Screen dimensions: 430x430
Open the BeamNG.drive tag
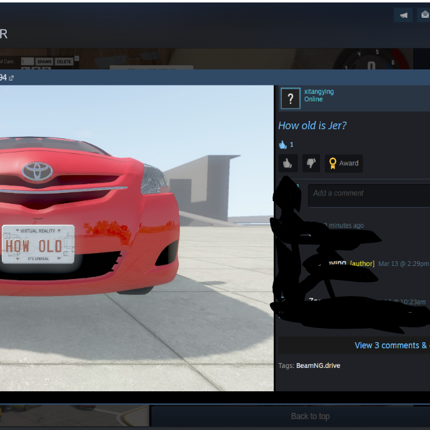(318, 365)
